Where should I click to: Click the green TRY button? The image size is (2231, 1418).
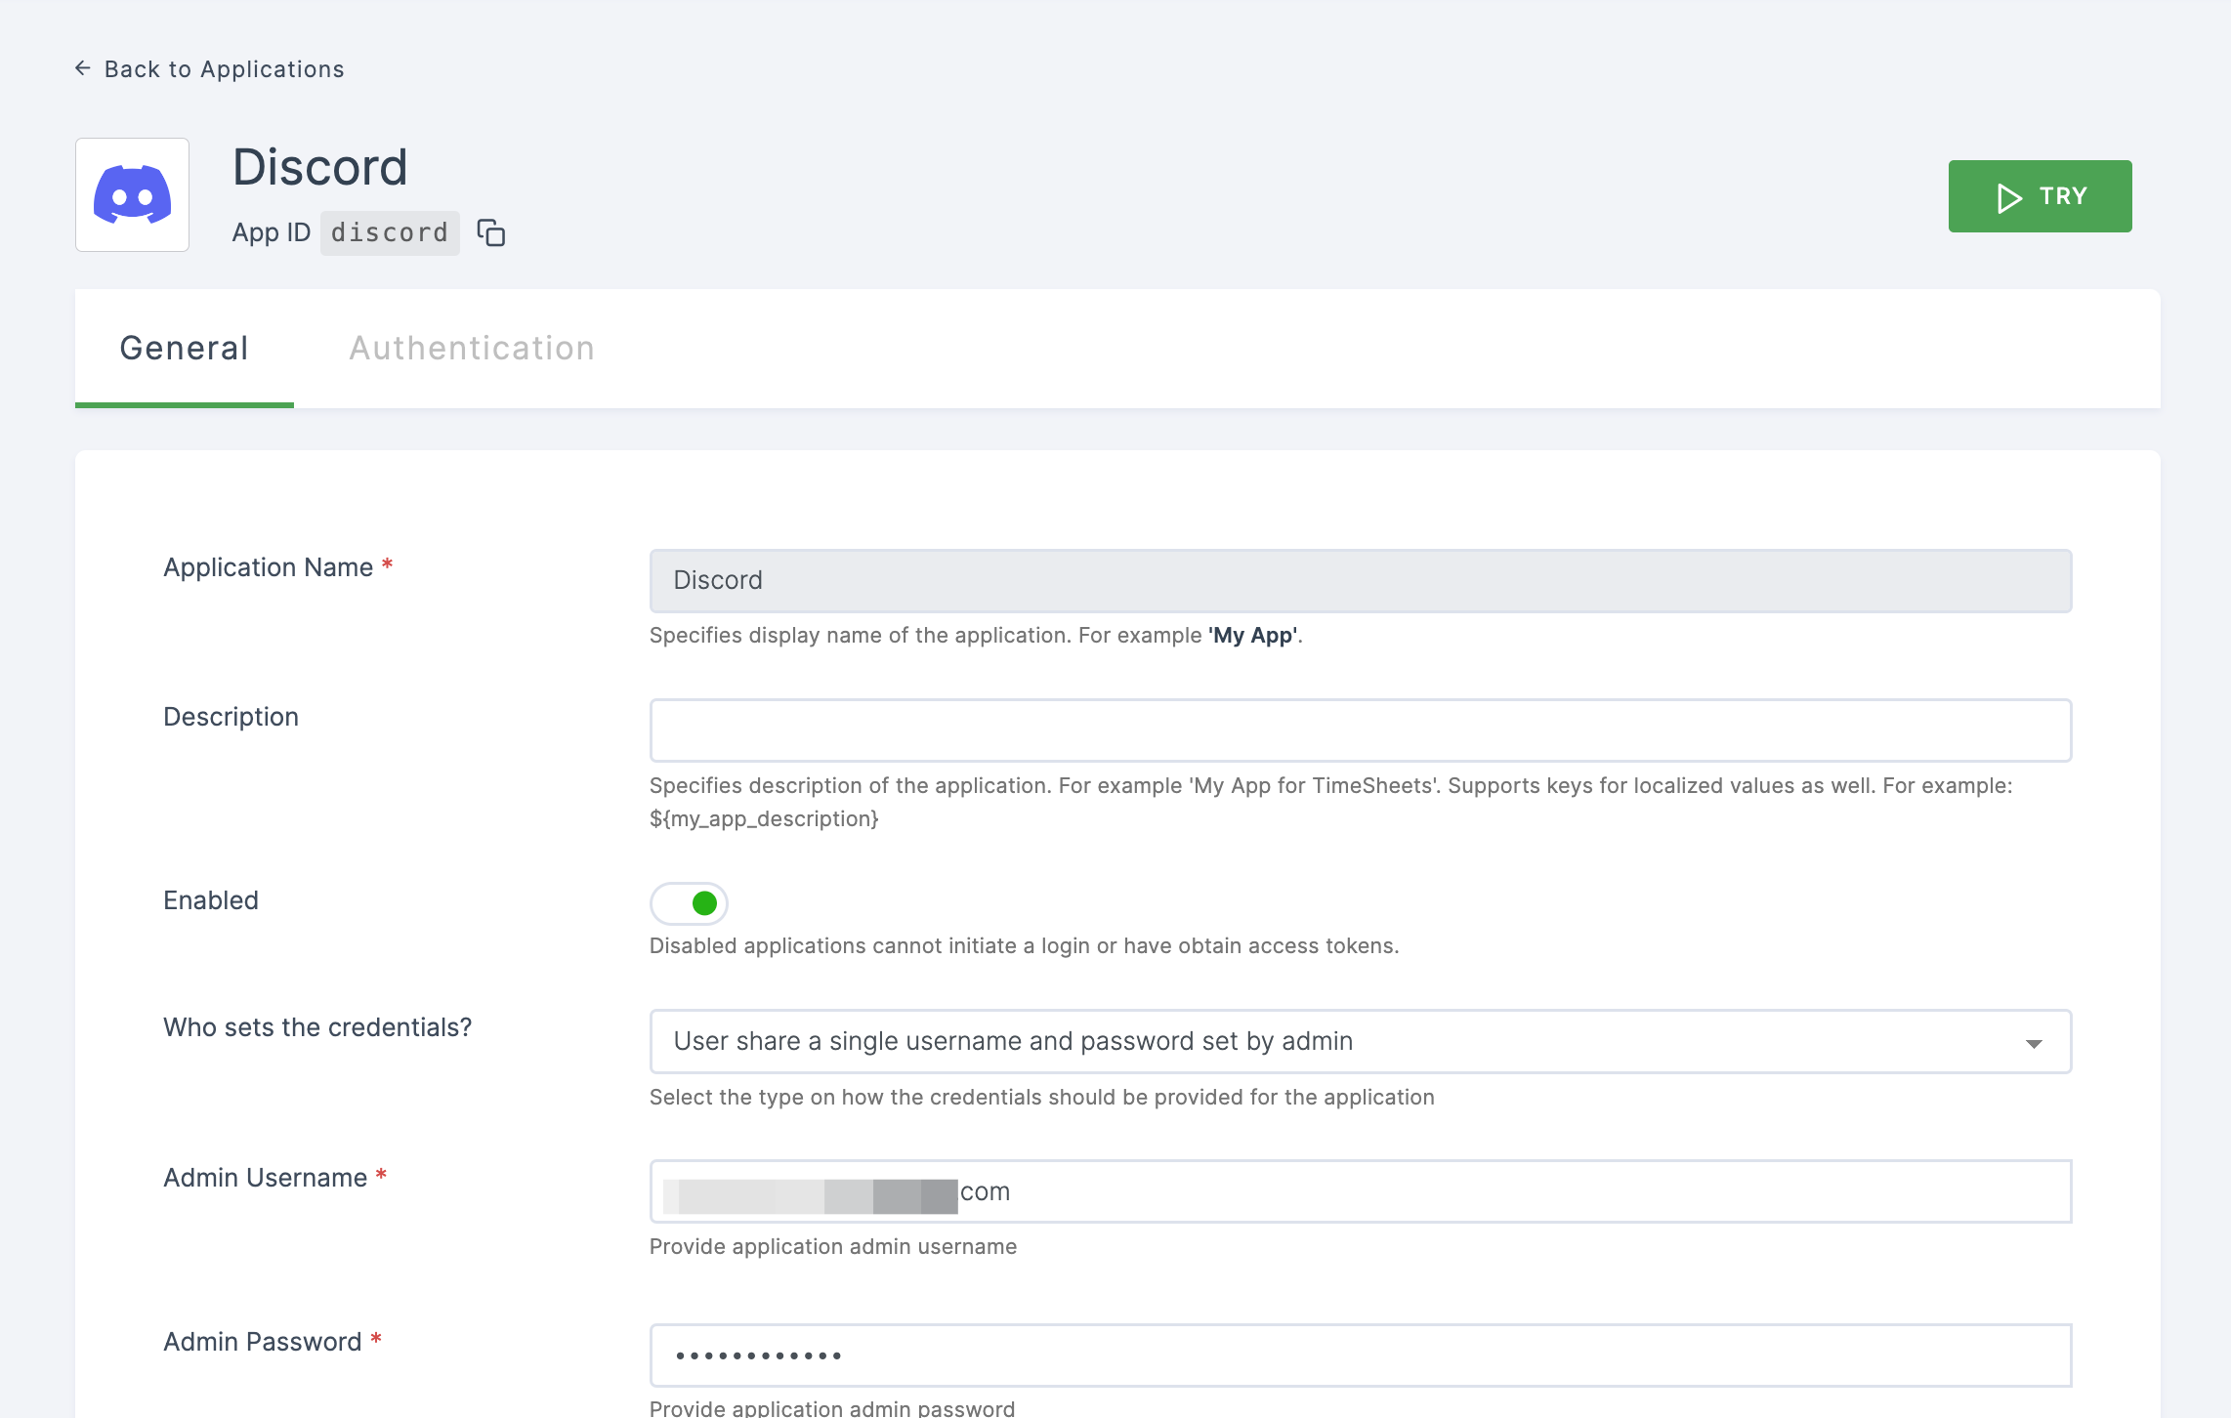2040,196
